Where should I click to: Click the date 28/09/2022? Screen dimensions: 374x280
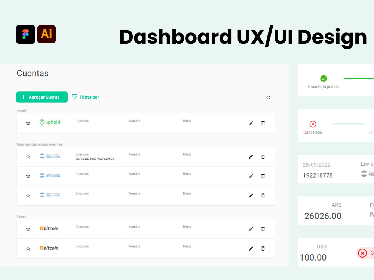pos(316,165)
